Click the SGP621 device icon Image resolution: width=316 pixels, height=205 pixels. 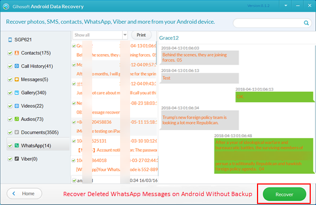10,39
